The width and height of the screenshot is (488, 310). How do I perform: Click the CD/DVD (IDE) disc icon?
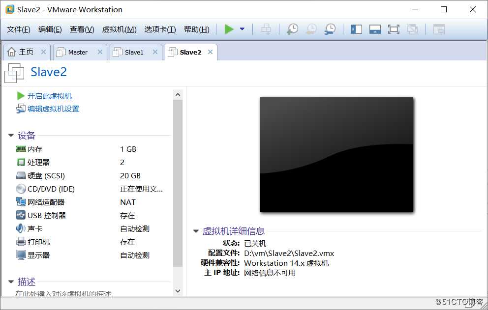[x=21, y=189]
